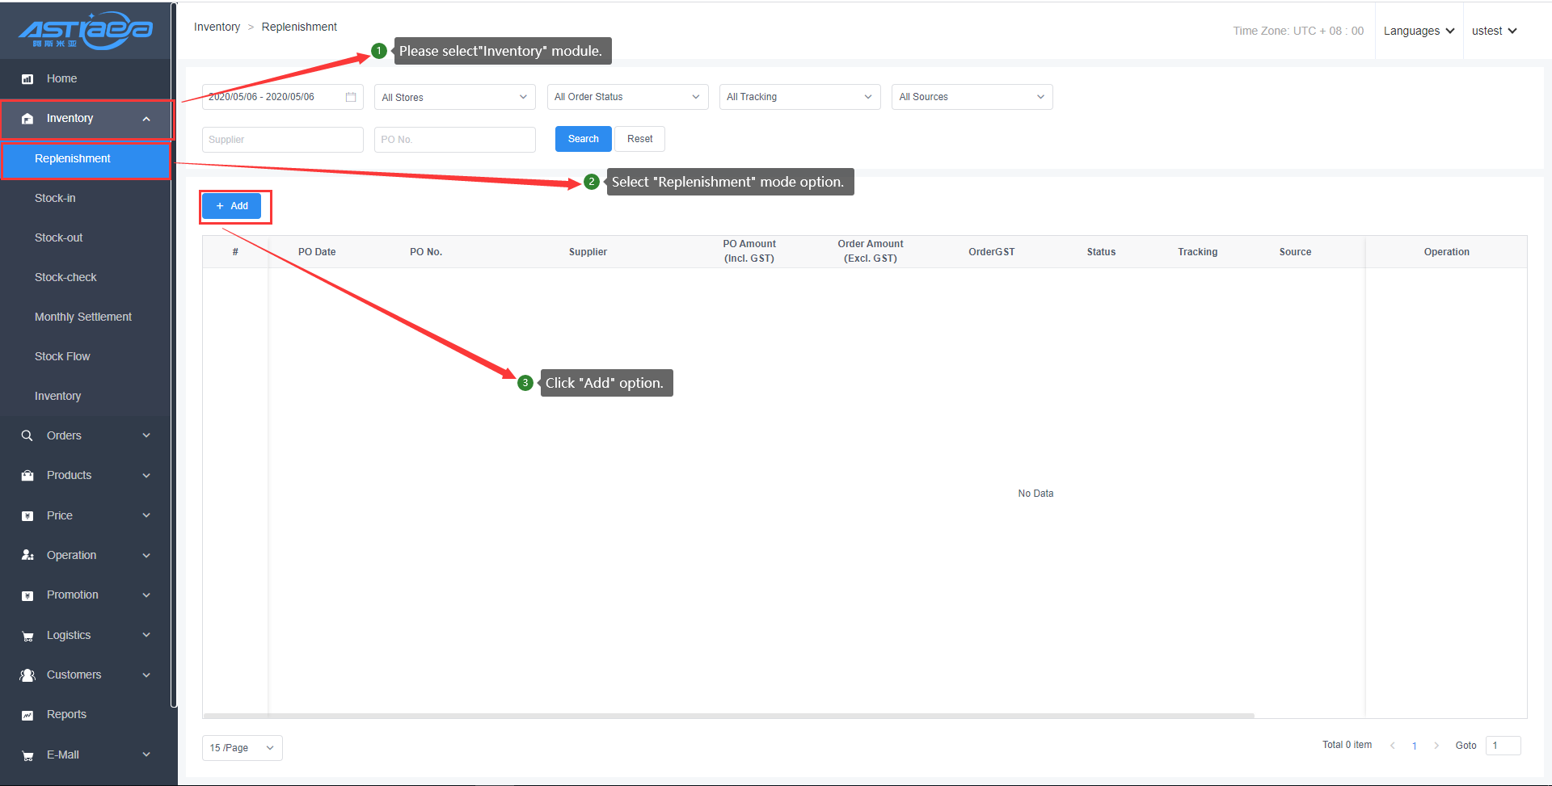Click the Add button
The image size is (1552, 786).
(x=232, y=206)
